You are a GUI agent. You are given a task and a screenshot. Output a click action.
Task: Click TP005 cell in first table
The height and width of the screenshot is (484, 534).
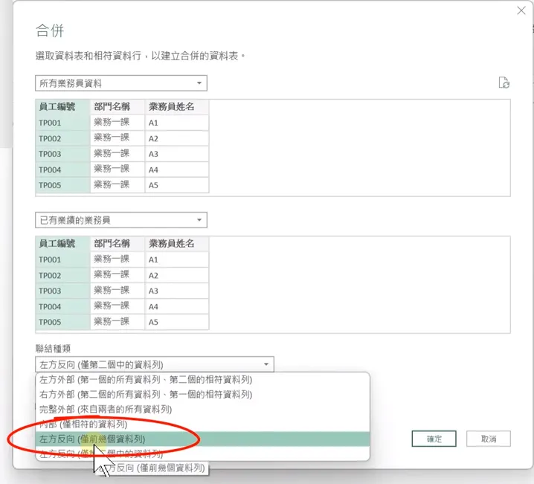click(x=62, y=185)
